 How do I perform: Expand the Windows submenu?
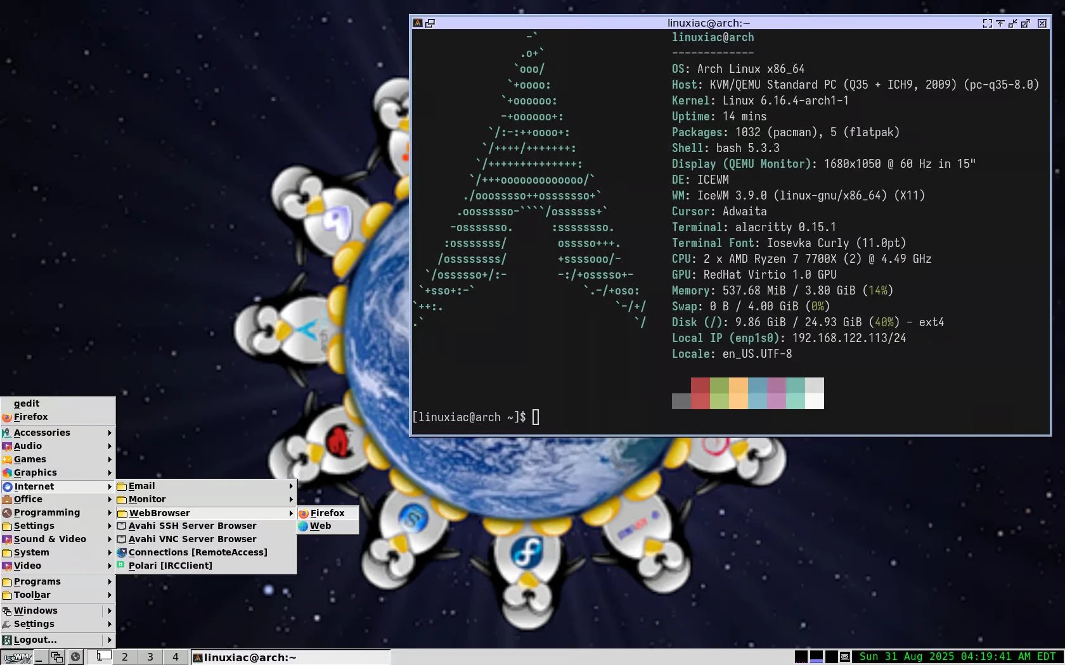point(35,611)
